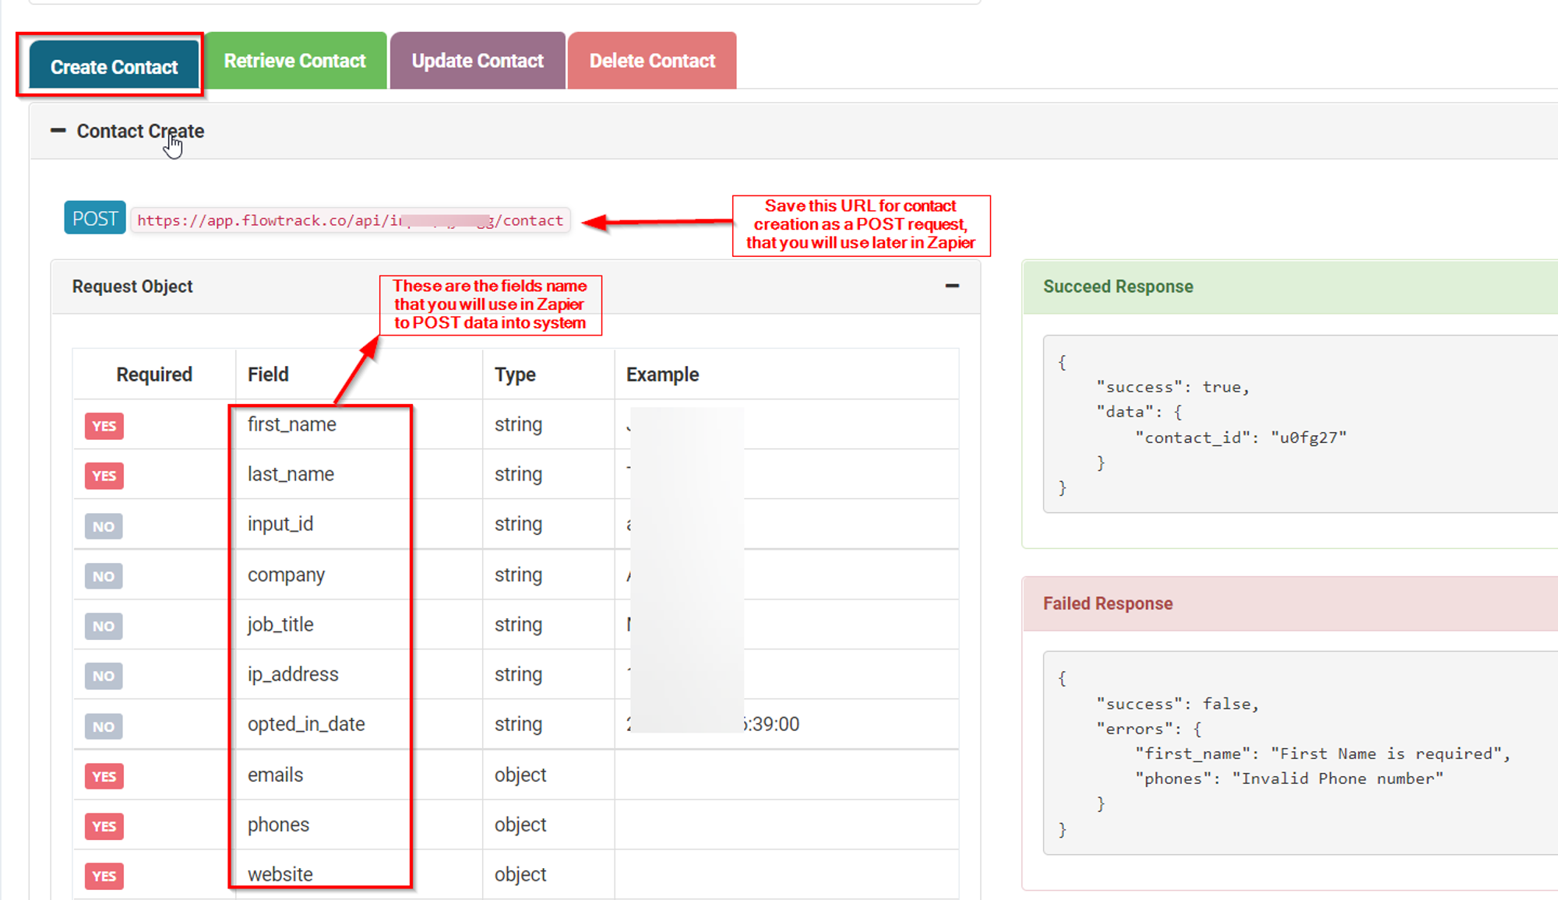Click NO badge beside ip_address

[104, 676]
